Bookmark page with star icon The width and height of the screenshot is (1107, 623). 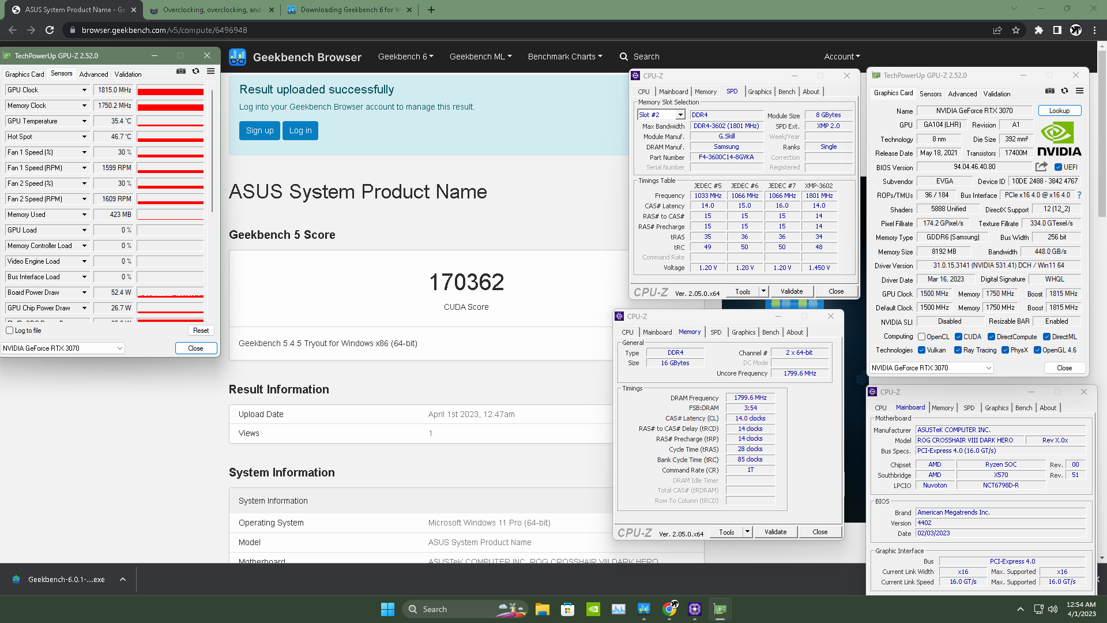(1016, 30)
